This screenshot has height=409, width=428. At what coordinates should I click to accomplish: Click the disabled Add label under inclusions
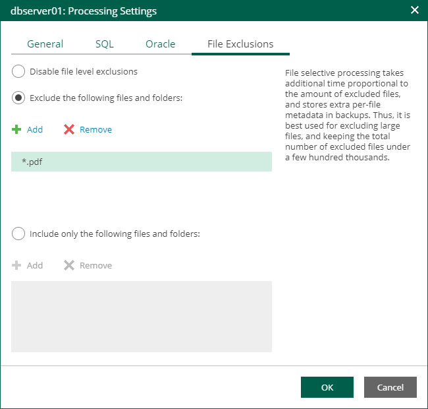(35, 265)
